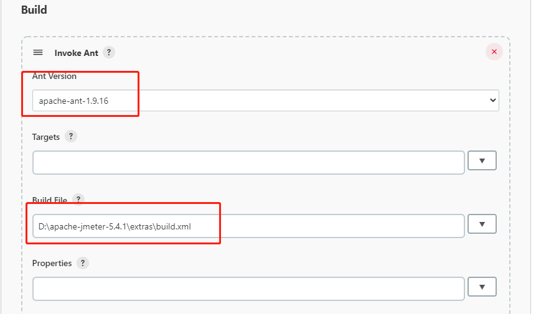The width and height of the screenshot is (536, 314).
Task: Show help for the Targets field
Action: 71,136
